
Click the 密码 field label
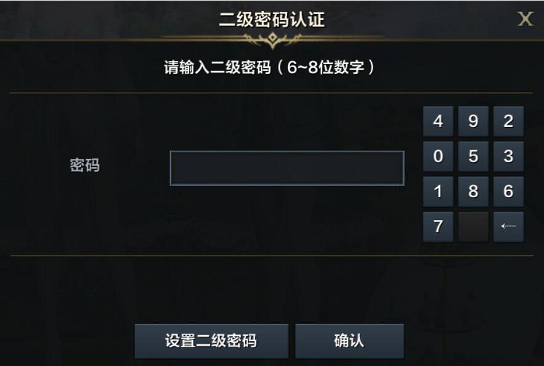[85, 166]
